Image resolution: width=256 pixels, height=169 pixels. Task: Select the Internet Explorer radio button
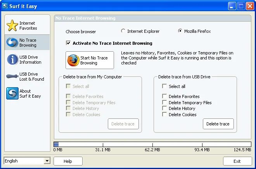coord(123,31)
